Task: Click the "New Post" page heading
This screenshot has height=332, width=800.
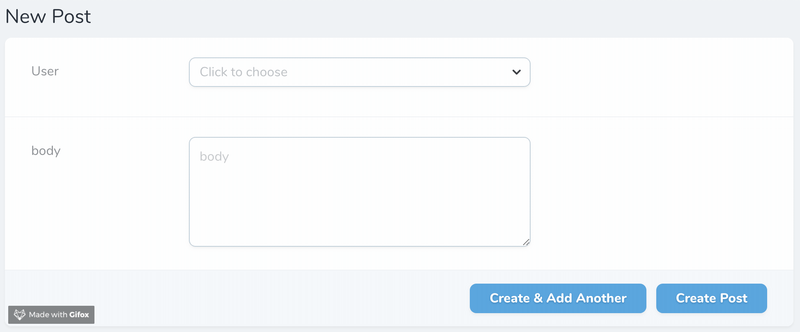Action: 48,17
